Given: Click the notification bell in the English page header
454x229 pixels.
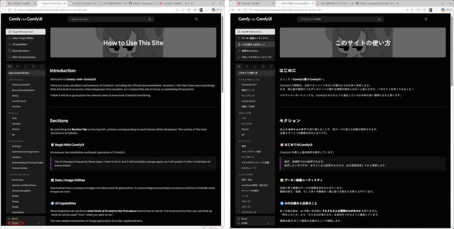Looking at the screenshot, I should (x=196, y=19).
